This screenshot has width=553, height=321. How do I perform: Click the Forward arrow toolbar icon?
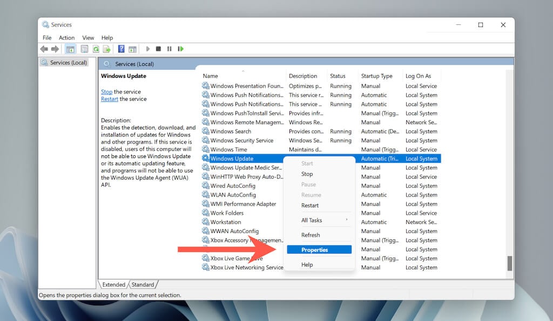click(x=55, y=49)
